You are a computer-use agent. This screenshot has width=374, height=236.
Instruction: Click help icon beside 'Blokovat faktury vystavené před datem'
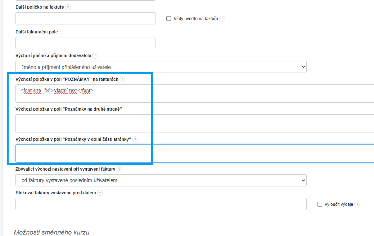click(x=100, y=193)
